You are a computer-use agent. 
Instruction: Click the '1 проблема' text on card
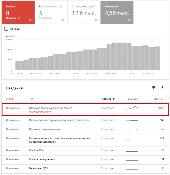coord(45,18)
